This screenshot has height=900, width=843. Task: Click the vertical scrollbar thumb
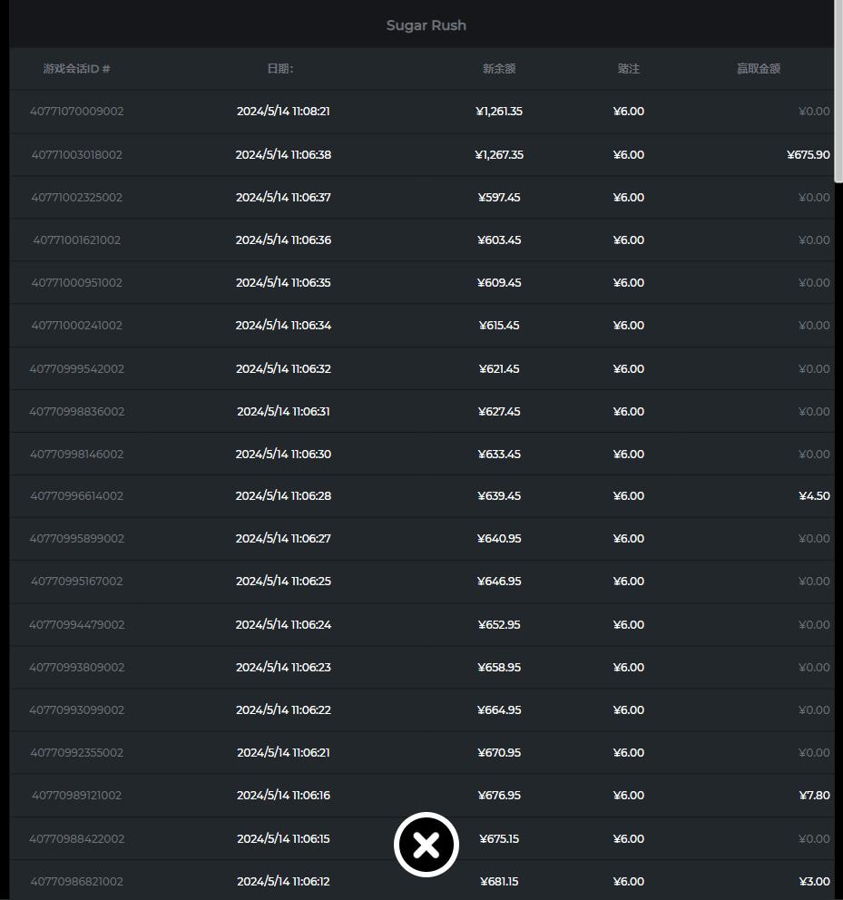pos(838,92)
